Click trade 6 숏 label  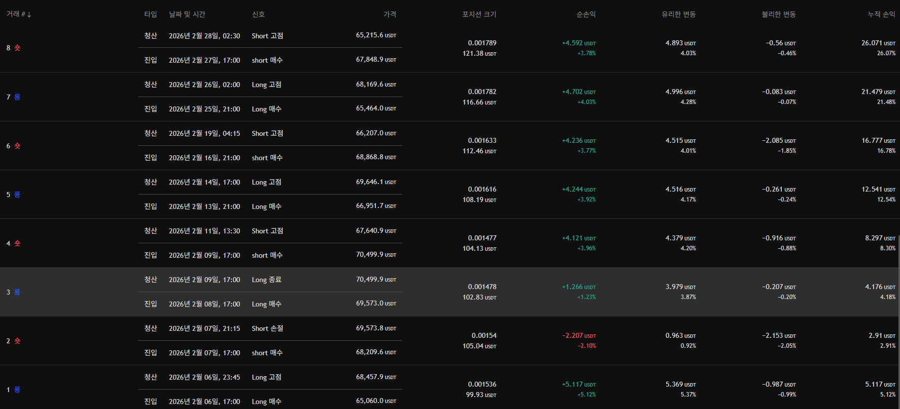pos(13,146)
